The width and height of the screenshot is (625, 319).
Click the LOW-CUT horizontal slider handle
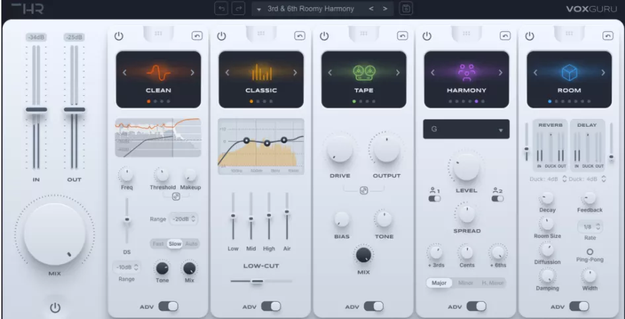pyautogui.click(x=257, y=281)
